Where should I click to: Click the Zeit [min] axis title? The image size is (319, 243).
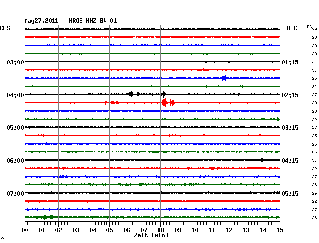(151, 235)
